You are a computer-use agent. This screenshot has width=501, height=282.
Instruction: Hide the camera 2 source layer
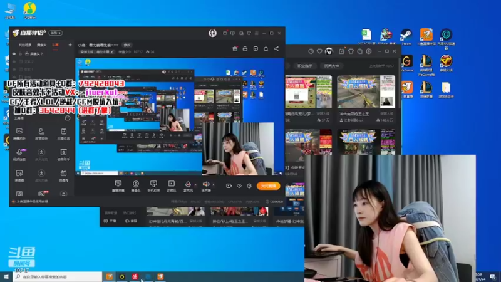click(x=14, y=54)
